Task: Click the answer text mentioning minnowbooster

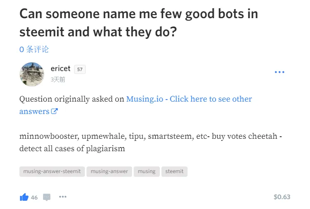Action: pyautogui.click(x=151, y=142)
